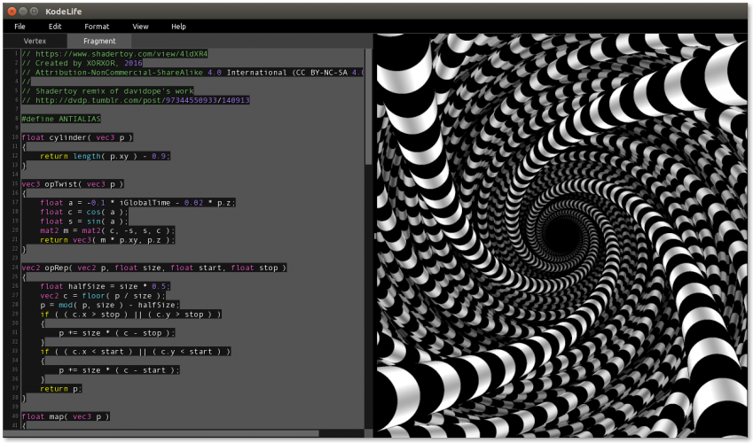This screenshot has width=753, height=443.
Task: Click the 'float c = cos( a );' line
Action: pyautogui.click(x=84, y=212)
